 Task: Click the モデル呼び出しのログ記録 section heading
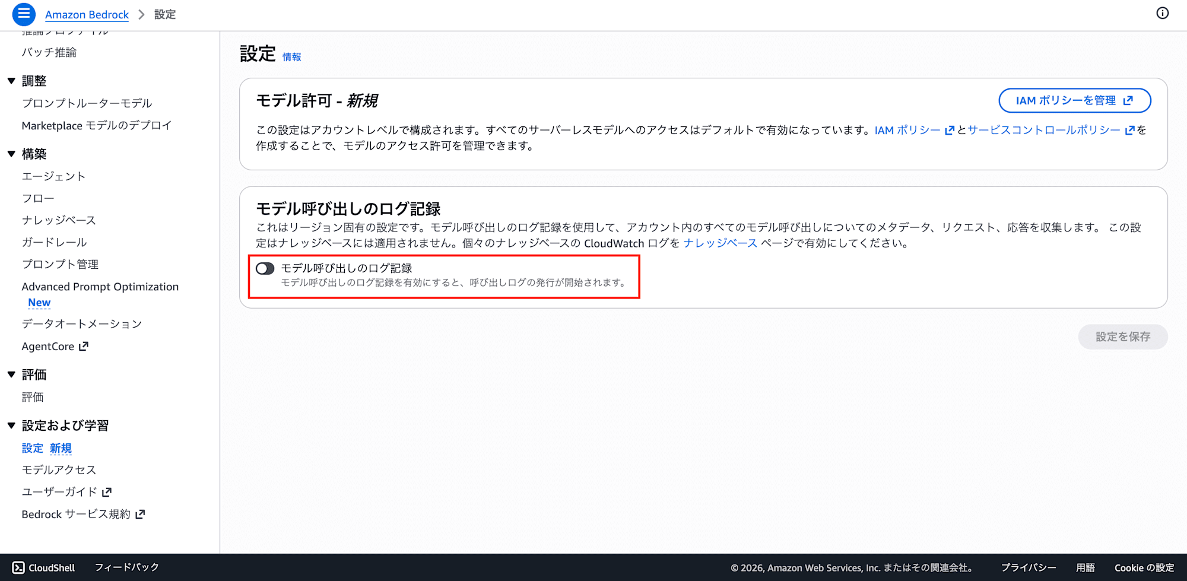(348, 209)
